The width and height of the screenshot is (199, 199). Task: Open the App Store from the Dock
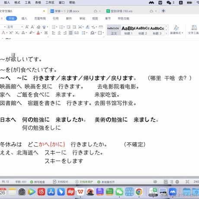click(51, 192)
